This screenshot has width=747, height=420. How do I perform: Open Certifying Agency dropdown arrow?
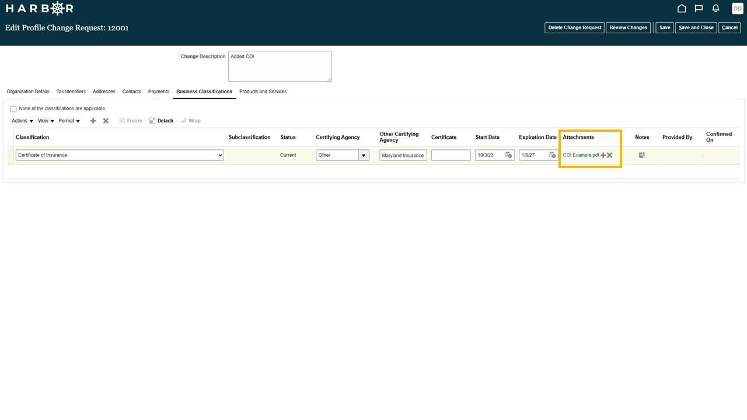[364, 155]
